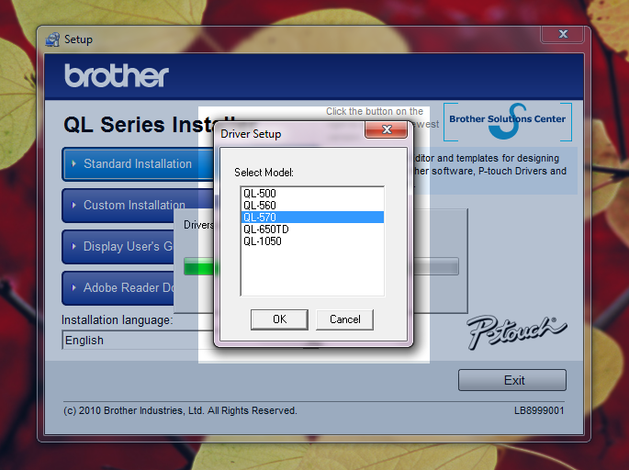
Task: Start the Standard Installation
Action: pyautogui.click(x=138, y=164)
